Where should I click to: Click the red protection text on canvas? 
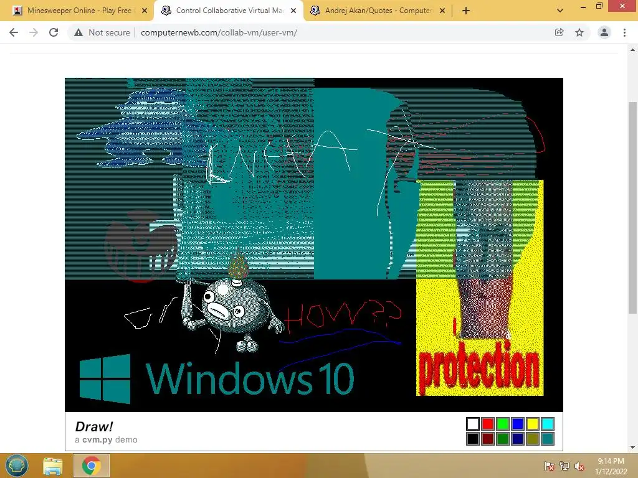coord(479,368)
